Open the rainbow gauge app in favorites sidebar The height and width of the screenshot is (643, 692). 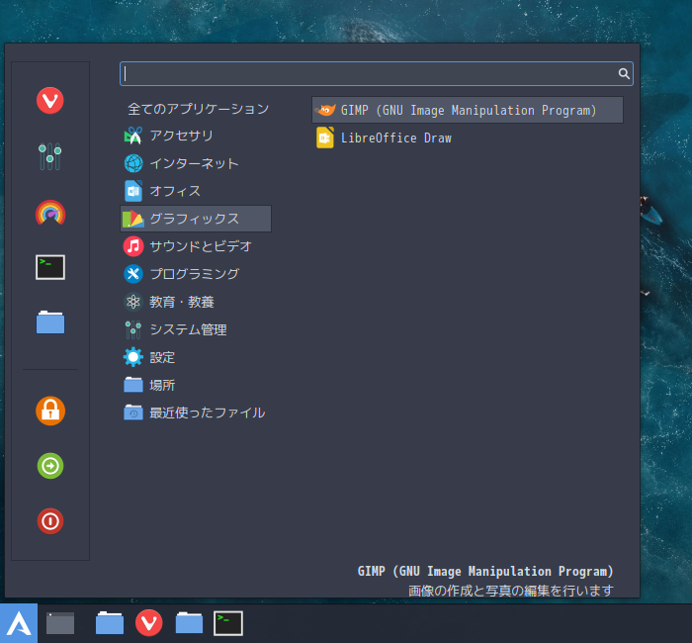(x=50, y=213)
